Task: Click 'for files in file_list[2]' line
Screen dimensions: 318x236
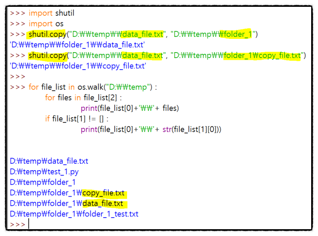Action: pos(83,97)
